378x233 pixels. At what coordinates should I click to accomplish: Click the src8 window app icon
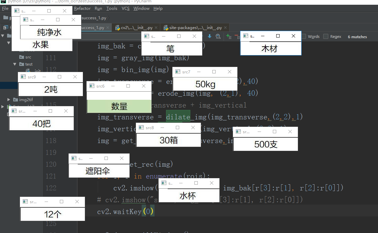tap(141, 127)
